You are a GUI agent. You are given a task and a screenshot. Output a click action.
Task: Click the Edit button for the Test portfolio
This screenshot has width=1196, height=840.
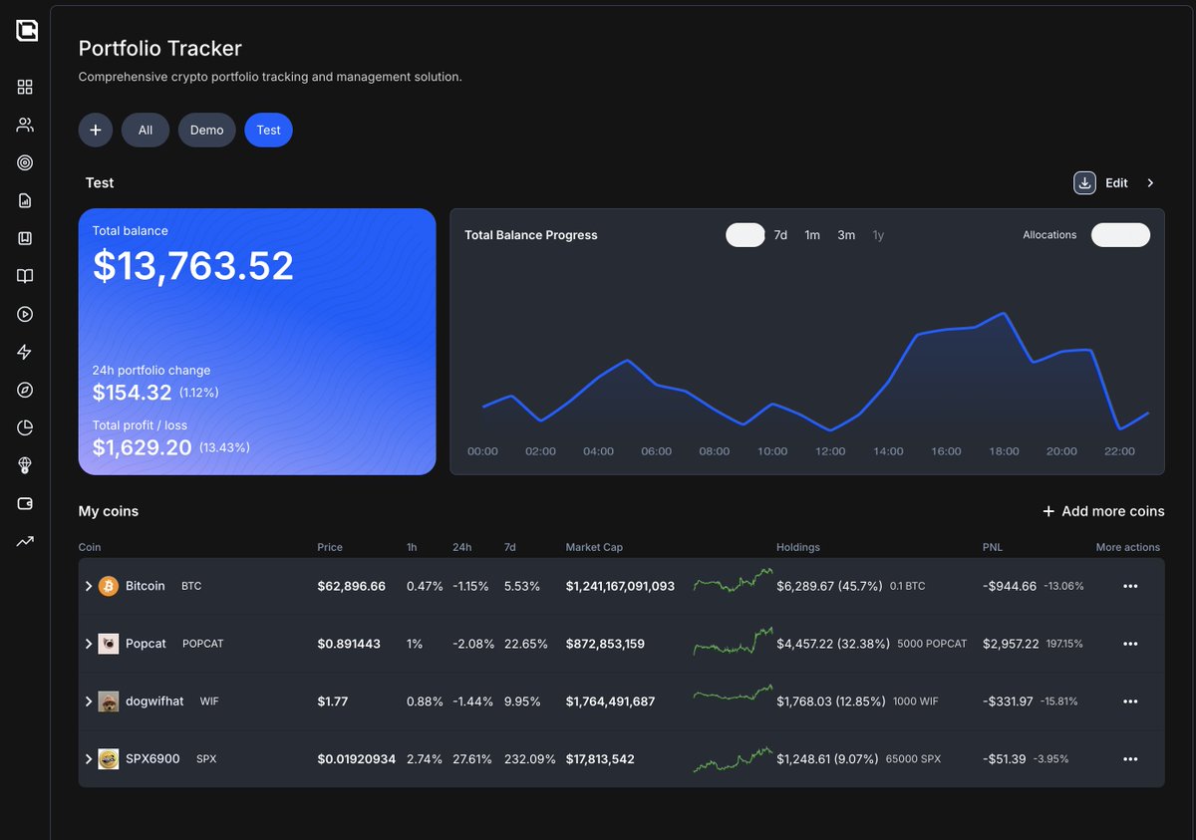coord(1116,182)
